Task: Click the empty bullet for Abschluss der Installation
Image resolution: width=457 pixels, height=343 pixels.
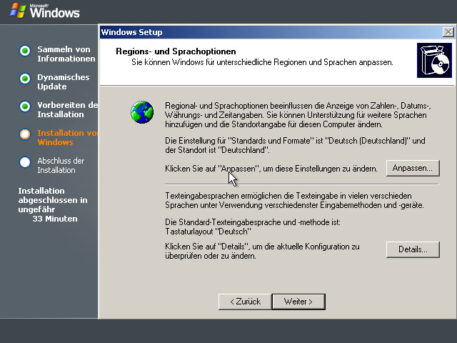Action: [x=25, y=162]
